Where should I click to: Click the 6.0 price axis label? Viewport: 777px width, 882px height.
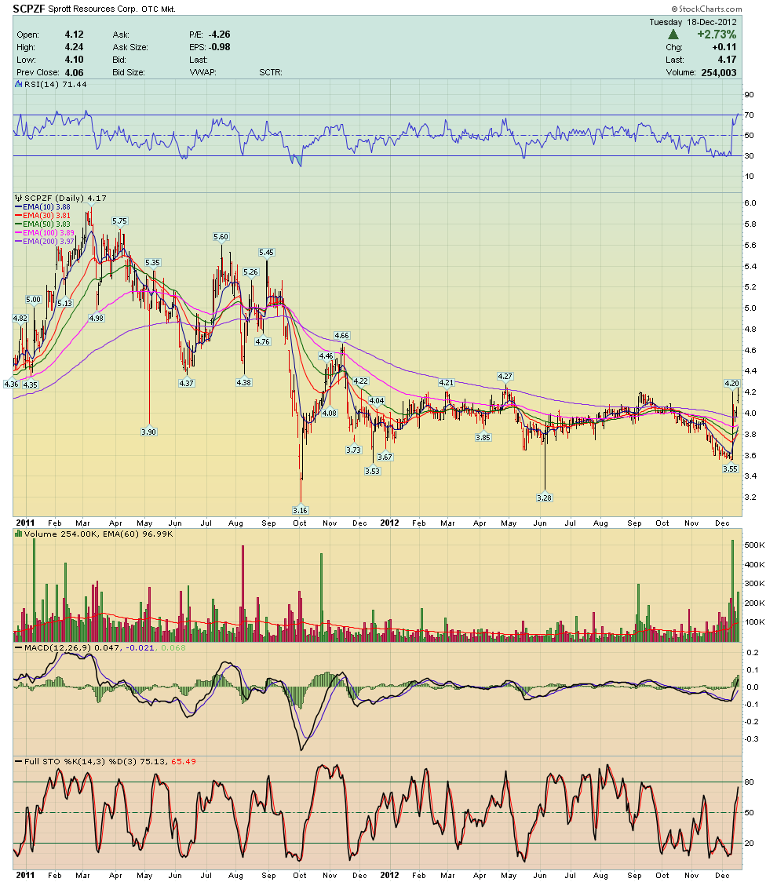(750, 203)
